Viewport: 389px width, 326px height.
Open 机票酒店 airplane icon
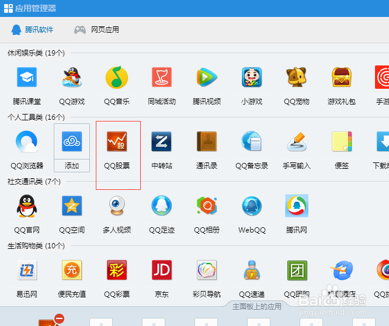tap(342, 270)
